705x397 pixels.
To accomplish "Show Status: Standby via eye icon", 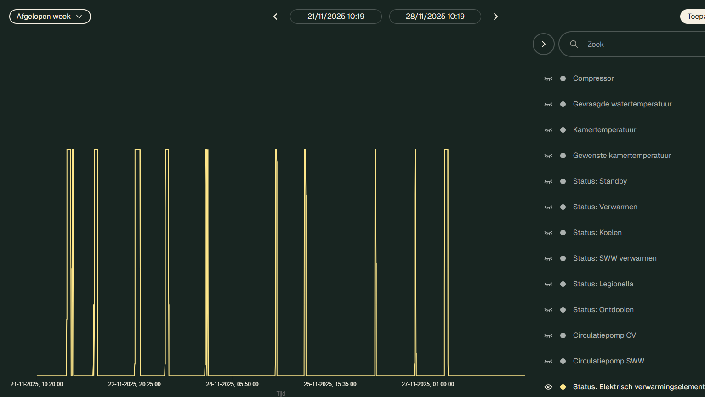I will [548, 181].
